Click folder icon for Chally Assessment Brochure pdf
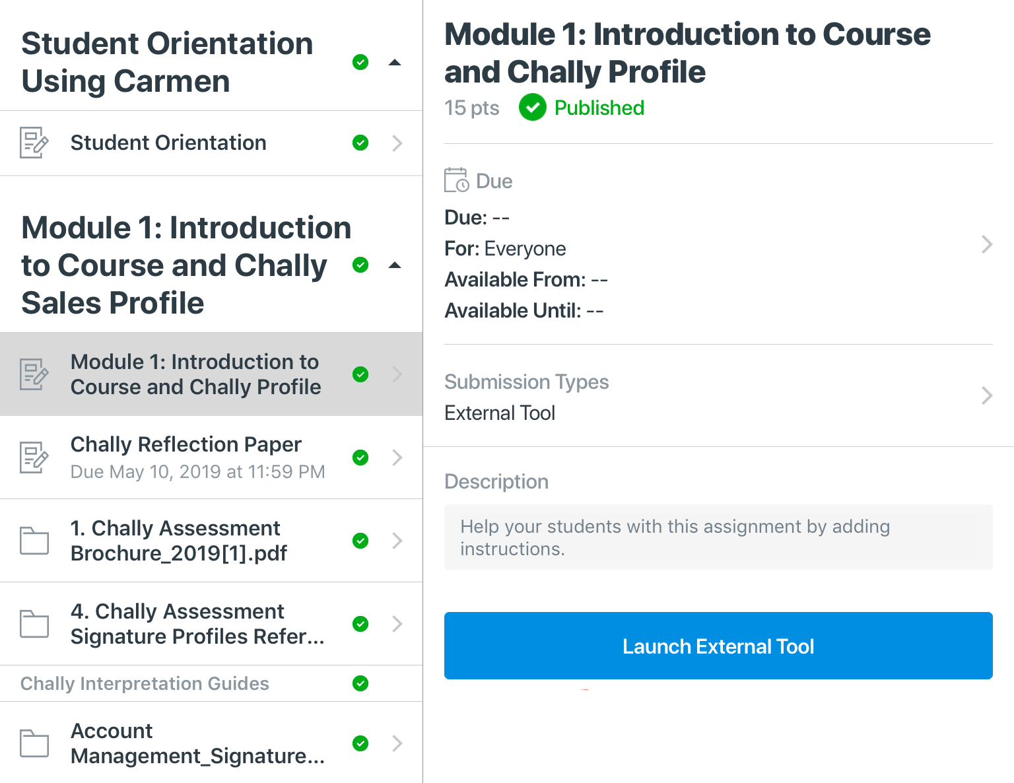Screen dimensions: 1014x783 pyautogui.click(x=34, y=541)
